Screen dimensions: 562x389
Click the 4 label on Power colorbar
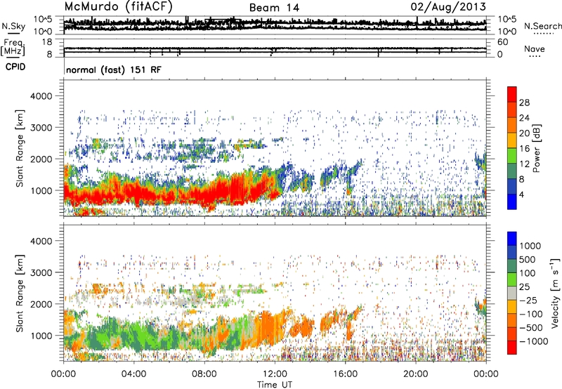pyautogui.click(x=522, y=194)
